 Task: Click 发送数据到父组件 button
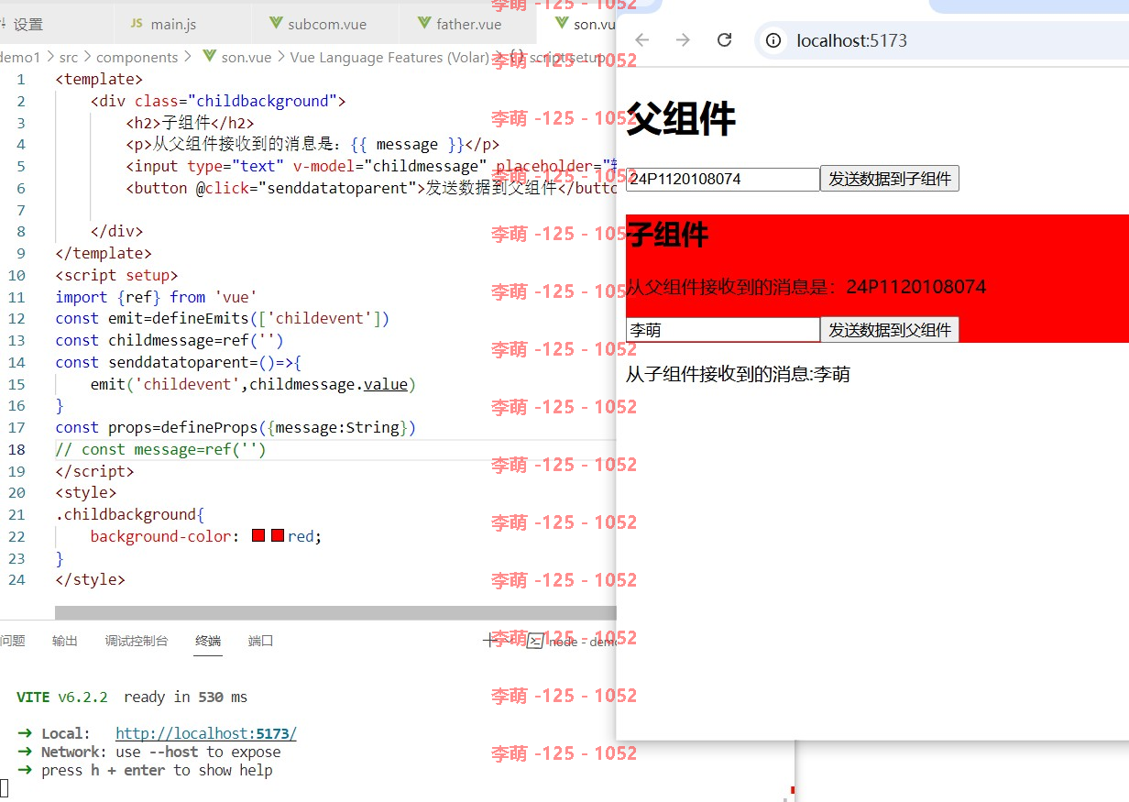tap(890, 330)
